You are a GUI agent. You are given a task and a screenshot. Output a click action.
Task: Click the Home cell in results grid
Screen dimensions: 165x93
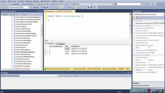tap(67, 51)
